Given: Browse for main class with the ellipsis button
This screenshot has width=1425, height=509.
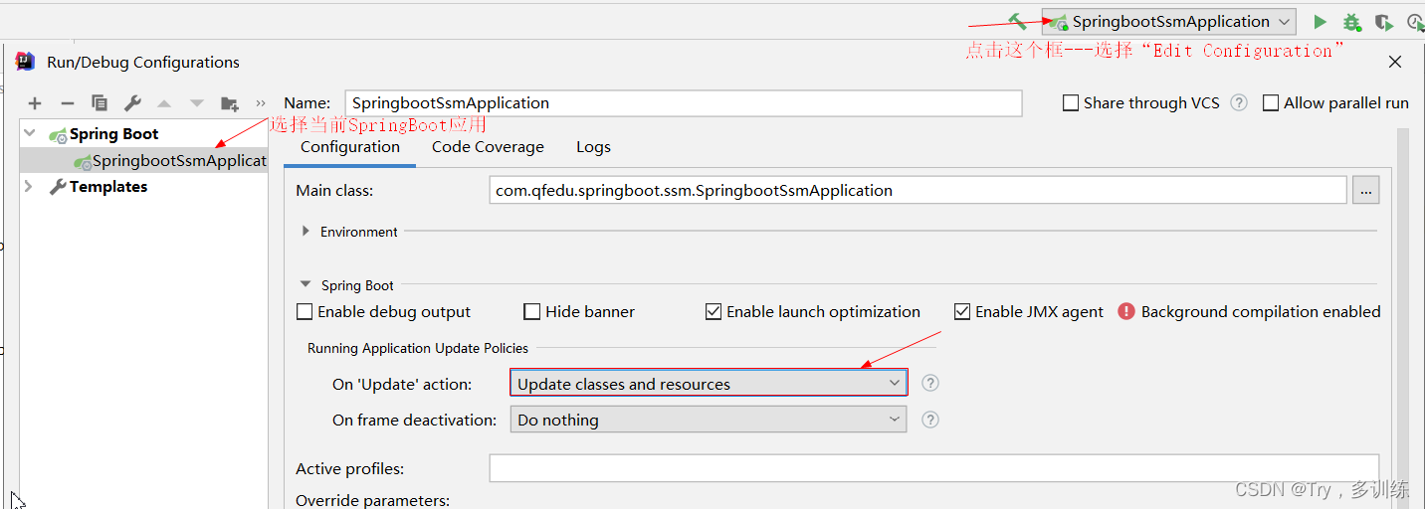Looking at the screenshot, I should click(x=1365, y=190).
